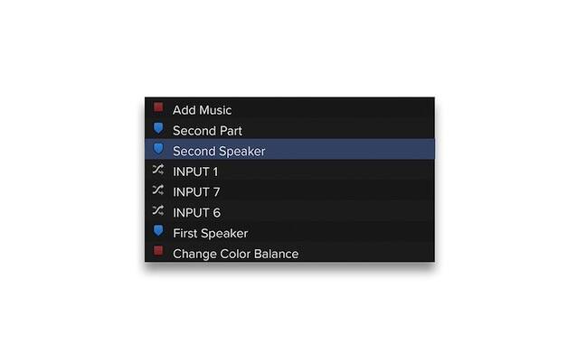Select the Add Music entry text
Image resolution: width=586 pixels, height=362 pixels.
(x=203, y=110)
